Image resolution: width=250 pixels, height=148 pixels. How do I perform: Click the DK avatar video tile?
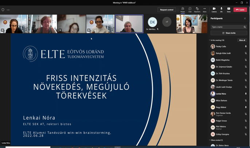[x=152, y=24]
